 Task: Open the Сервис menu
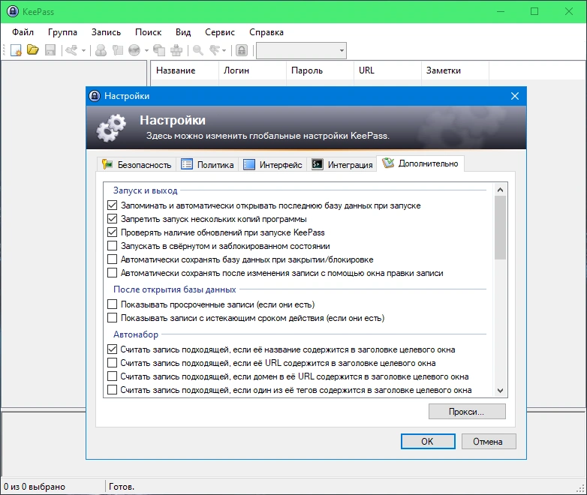coord(220,32)
